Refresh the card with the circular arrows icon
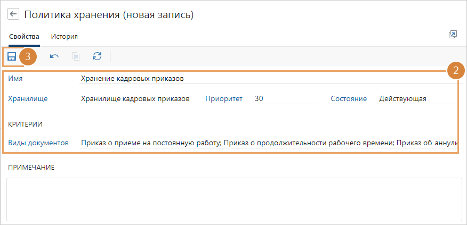 [96, 56]
